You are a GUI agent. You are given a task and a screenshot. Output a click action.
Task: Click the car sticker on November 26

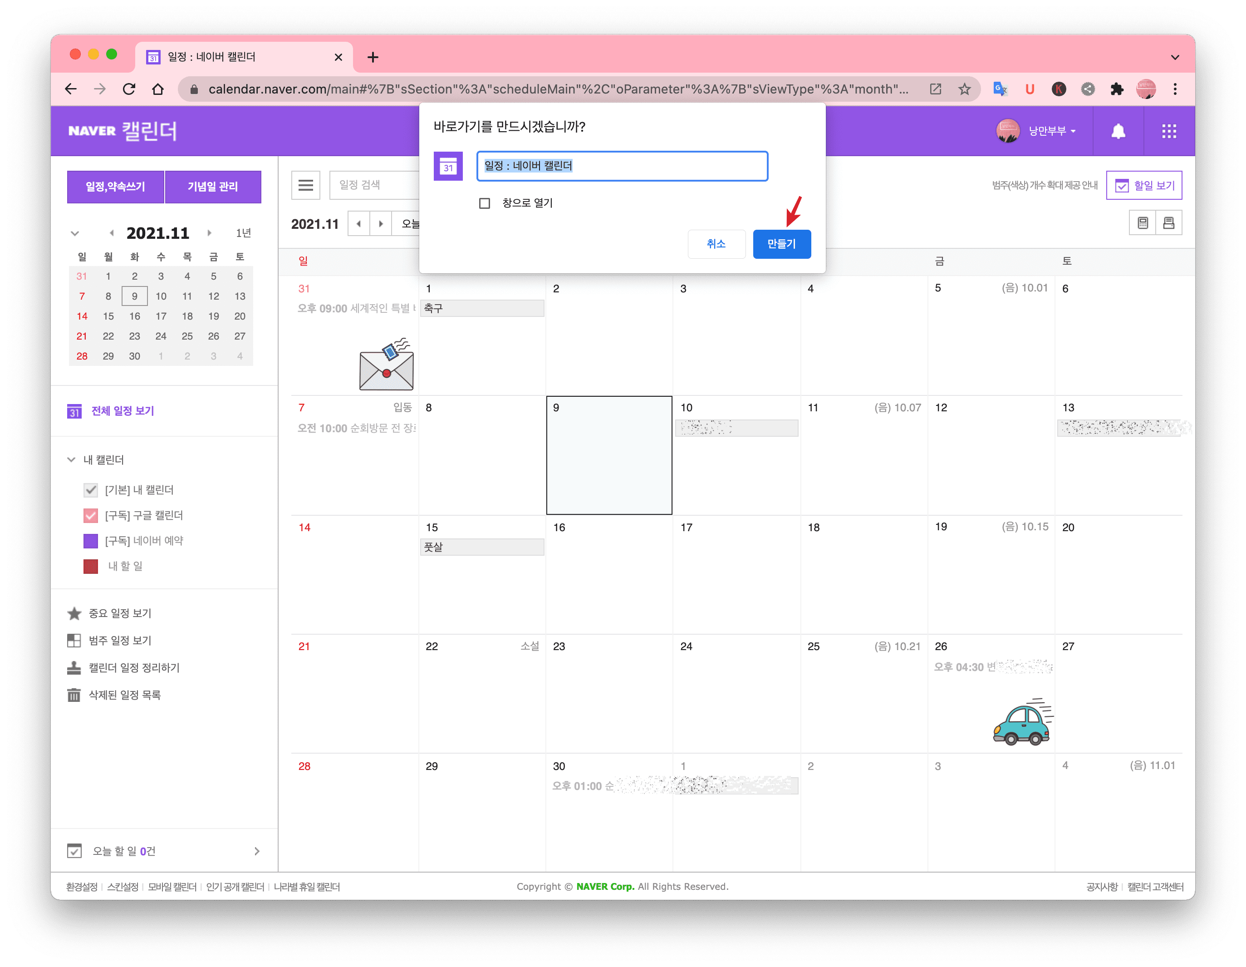pyautogui.click(x=1023, y=722)
